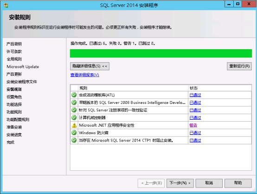Click the green check icon for 注册表项的一致性验证 row
This screenshot has width=257, height=194.
coord(74,110)
